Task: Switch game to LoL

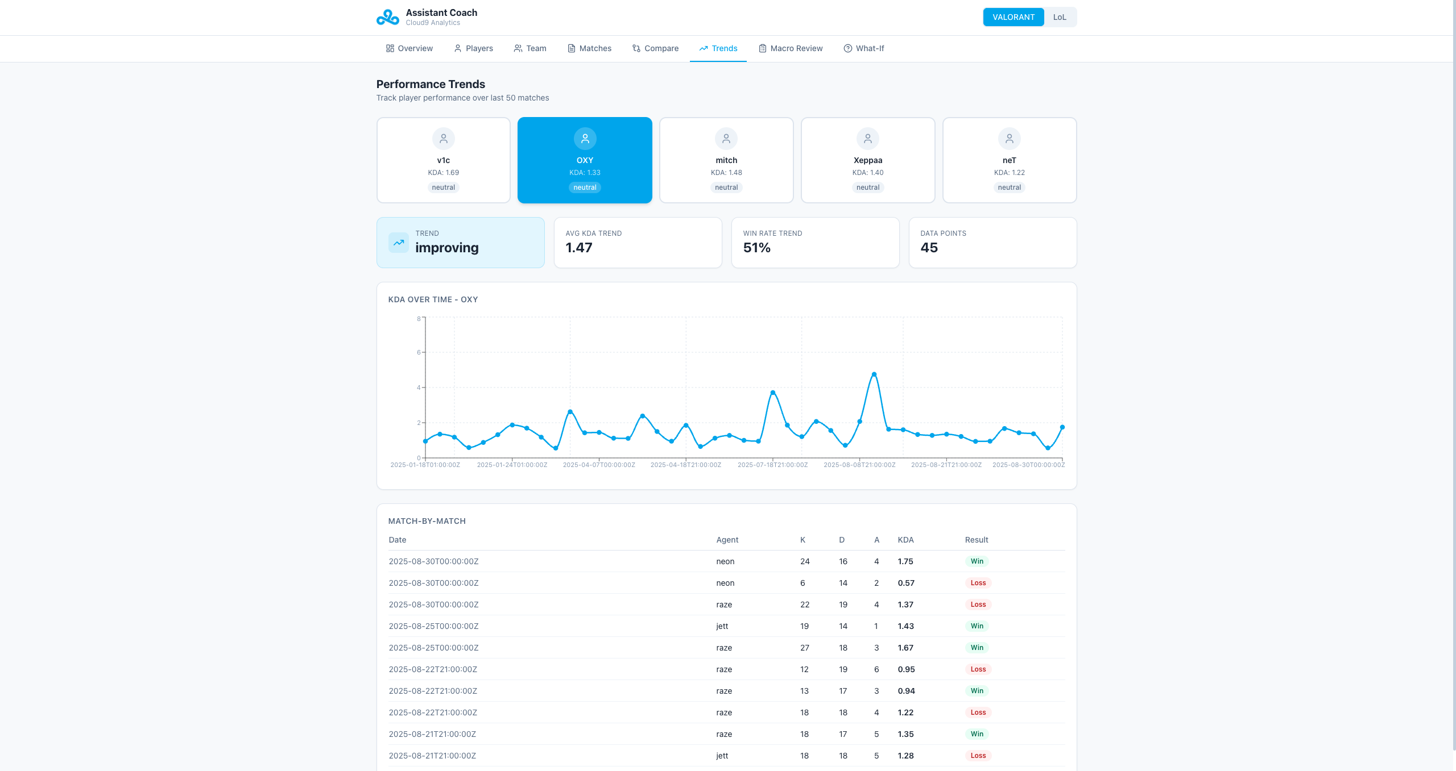Action: tap(1059, 17)
